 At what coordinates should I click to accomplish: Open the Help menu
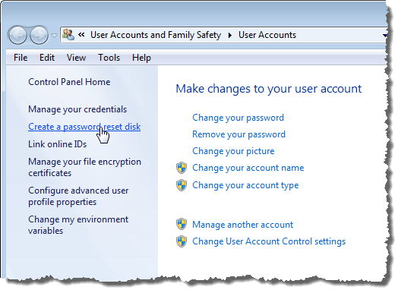click(141, 58)
